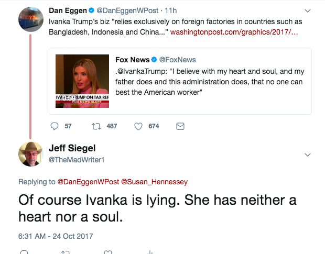Like Dan Eggen's tweet with heart

coord(138,126)
